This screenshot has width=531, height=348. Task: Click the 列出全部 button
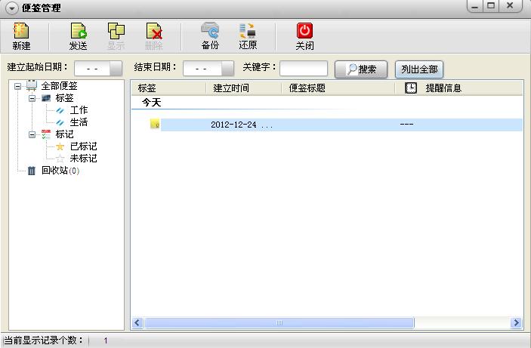coord(419,69)
